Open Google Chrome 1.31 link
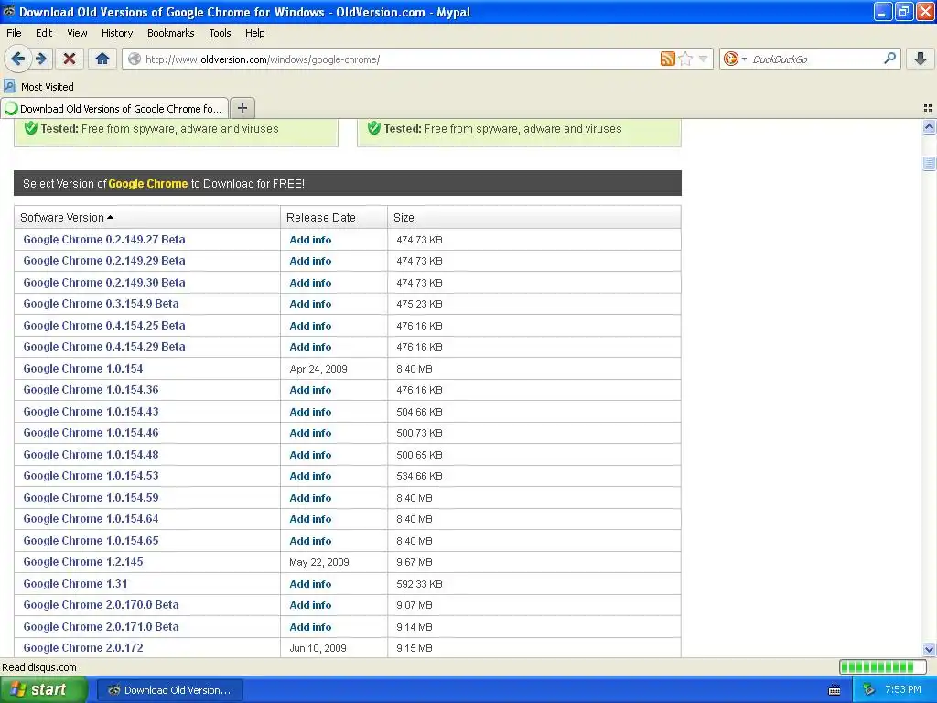This screenshot has width=937, height=703. pyautogui.click(x=75, y=583)
